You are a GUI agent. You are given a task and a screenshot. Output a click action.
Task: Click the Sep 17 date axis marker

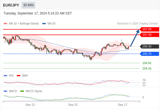(123, 105)
